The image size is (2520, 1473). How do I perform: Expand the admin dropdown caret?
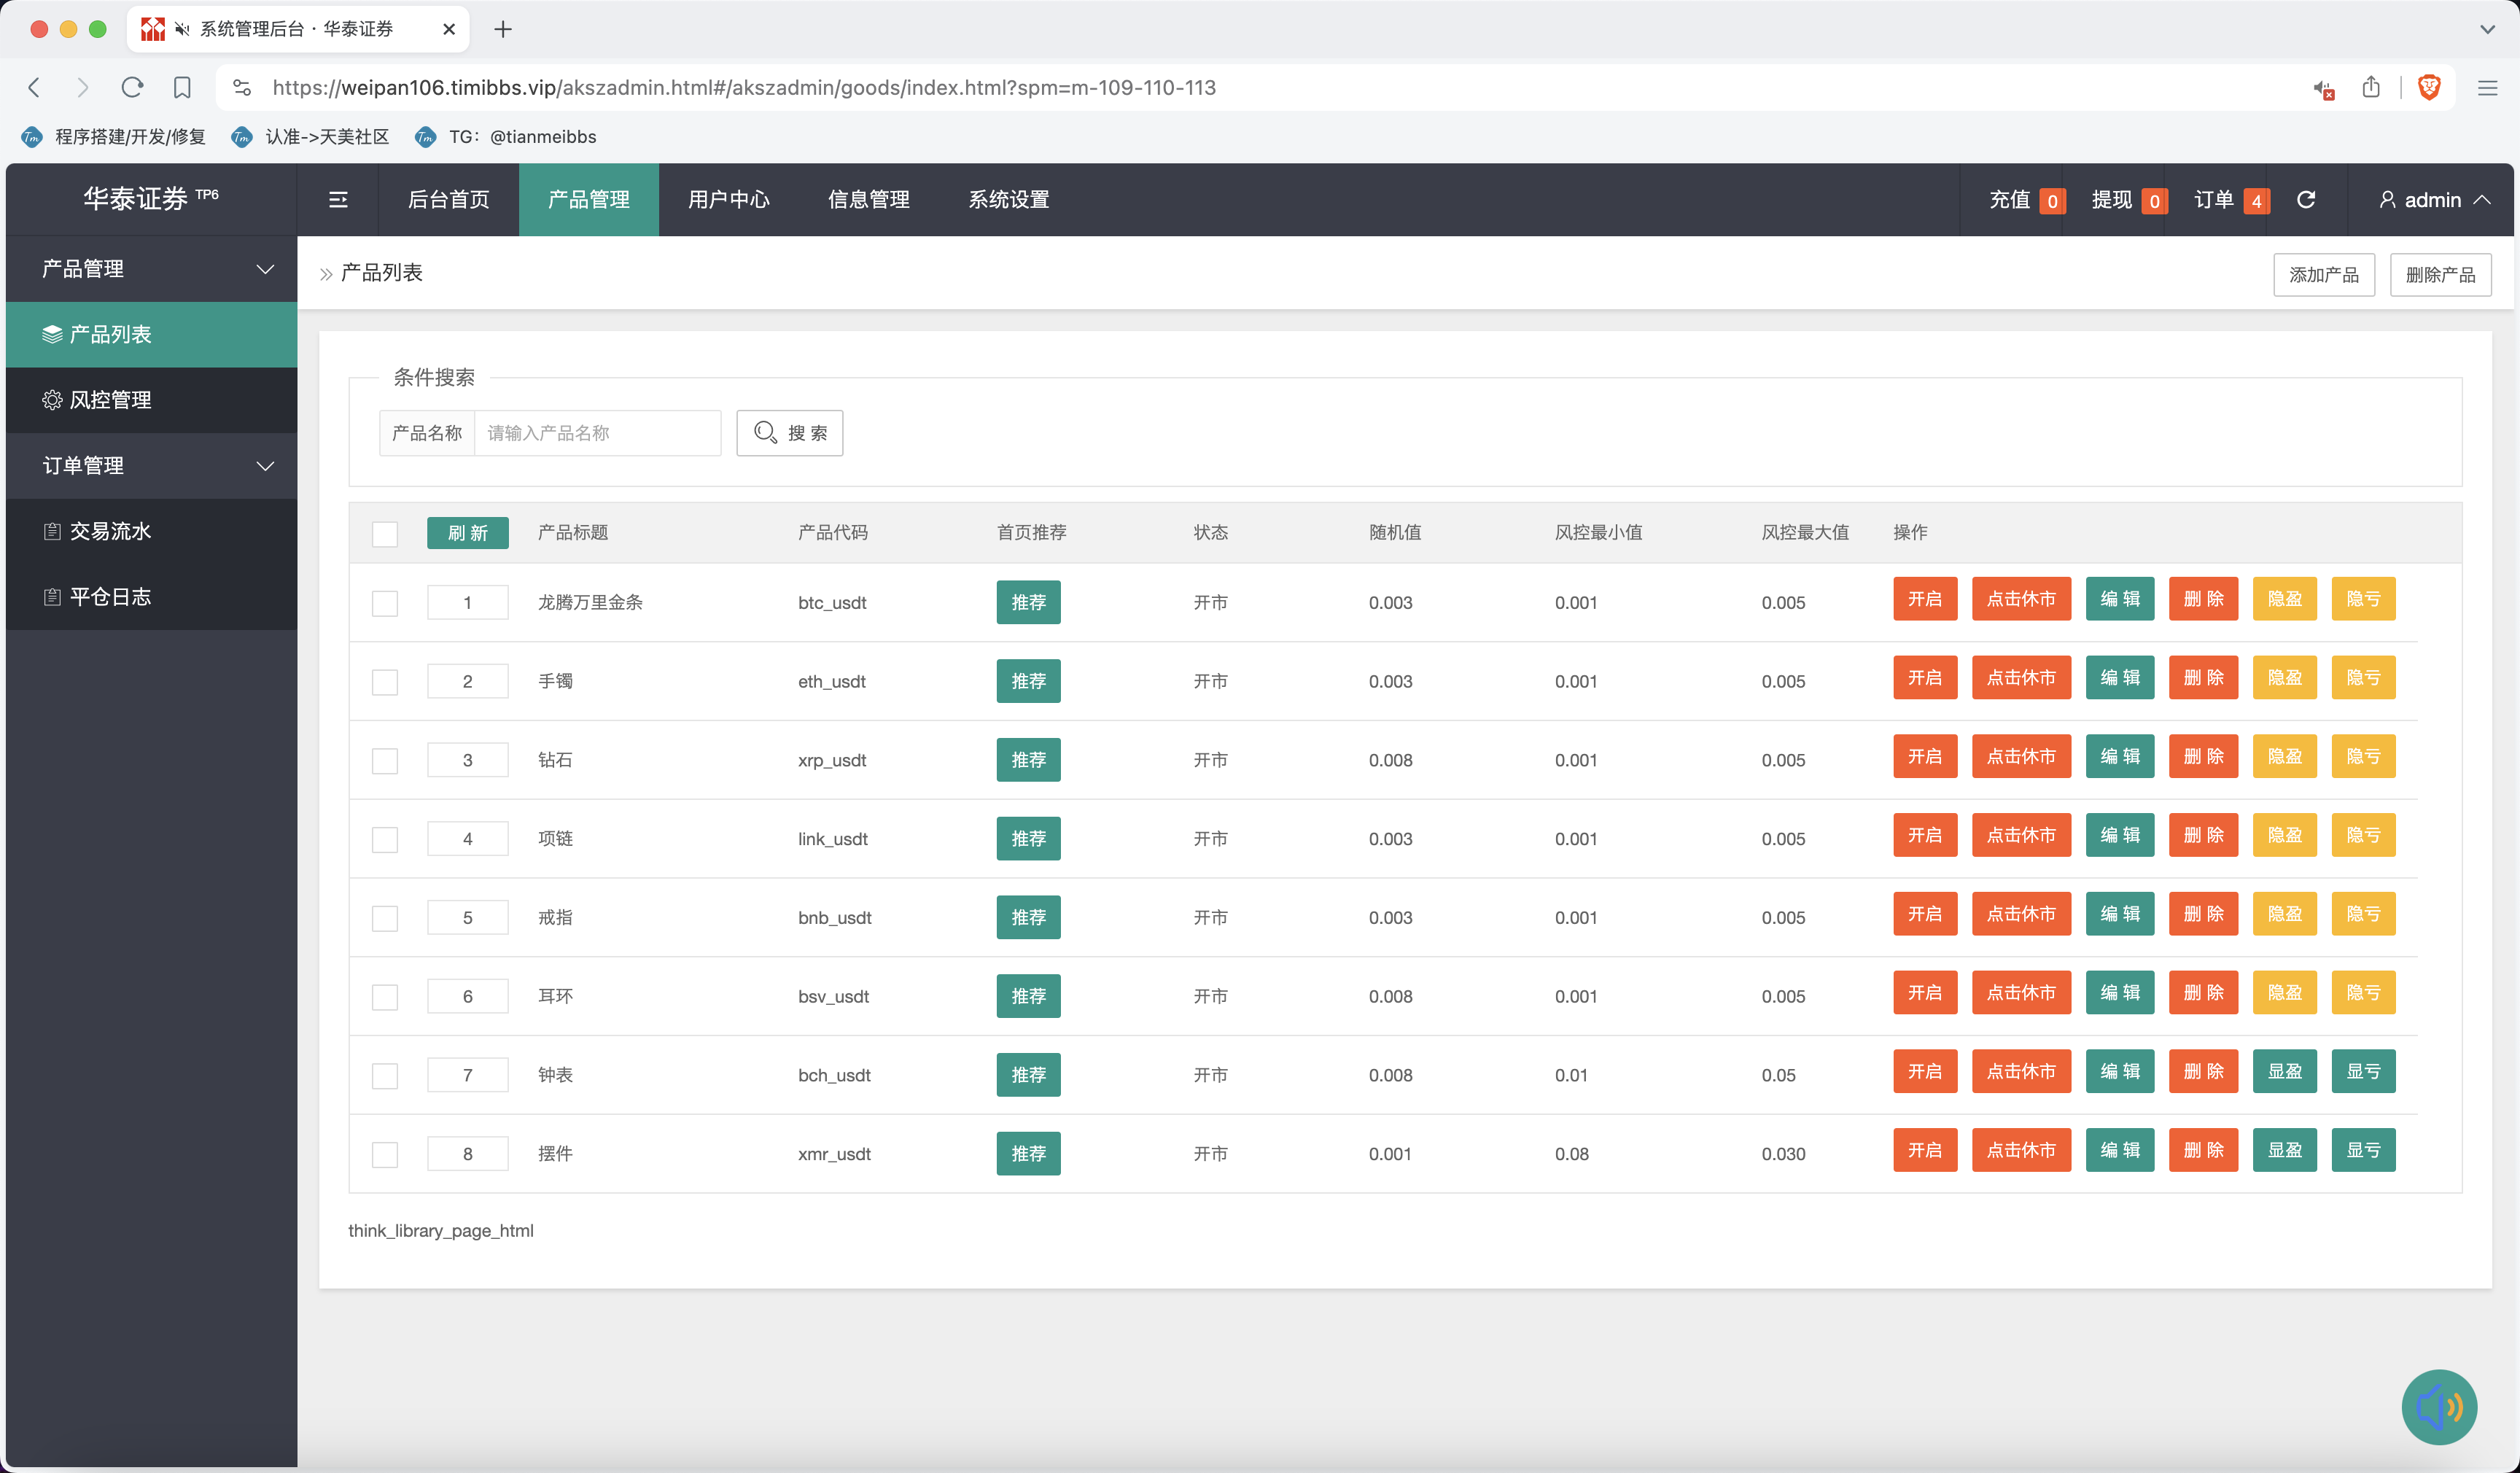[x=2482, y=199]
